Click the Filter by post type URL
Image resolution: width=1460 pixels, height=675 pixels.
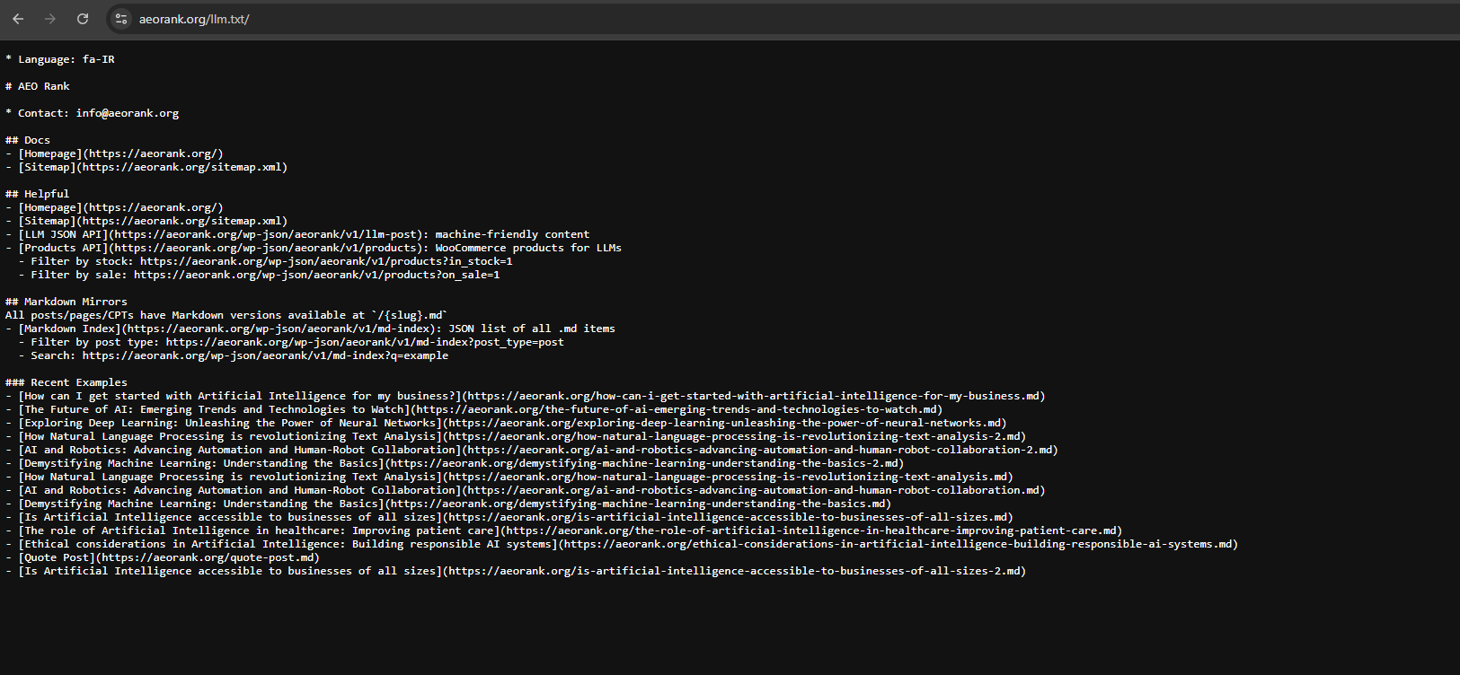click(x=365, y=342)
